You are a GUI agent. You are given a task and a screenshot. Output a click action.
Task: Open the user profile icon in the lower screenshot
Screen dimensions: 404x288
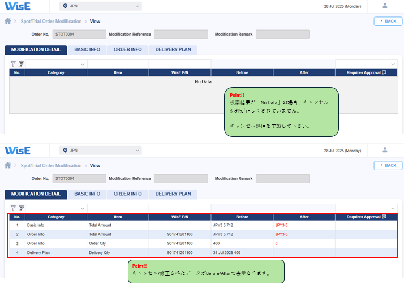coord(385,150)
